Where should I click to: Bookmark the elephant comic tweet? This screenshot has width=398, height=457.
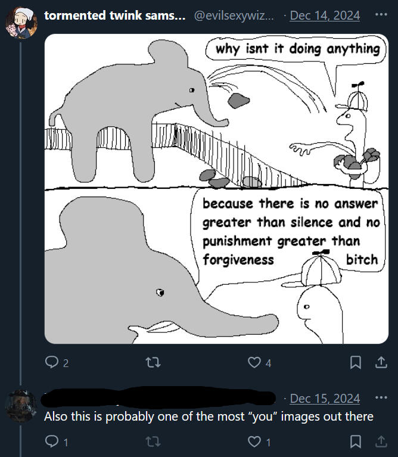coord(355,362)
